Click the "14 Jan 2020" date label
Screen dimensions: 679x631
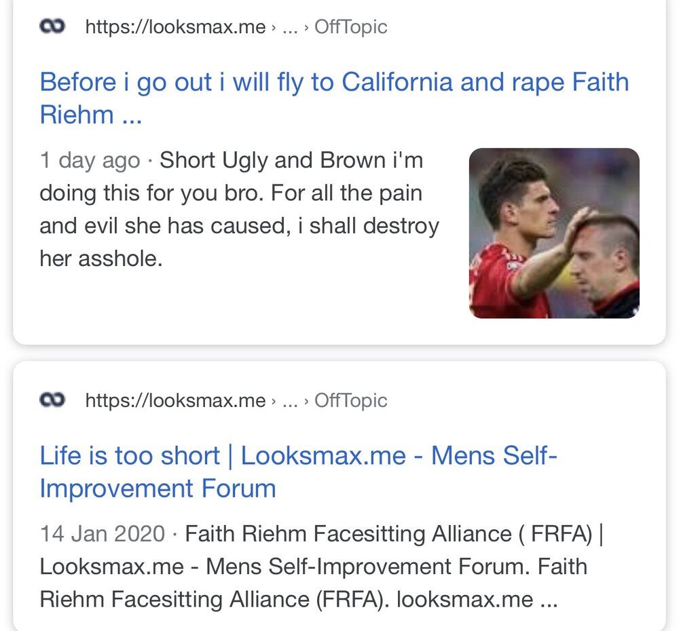coord(102,534)
